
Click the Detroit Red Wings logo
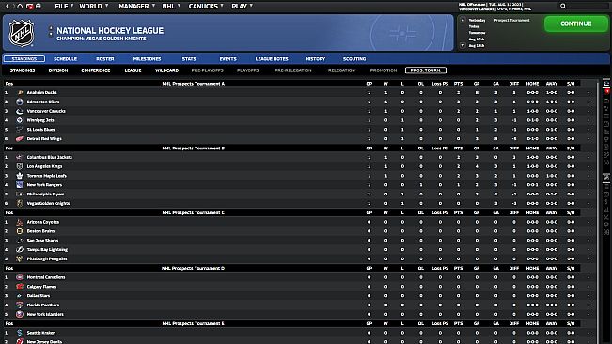click(x=20, y=139)
